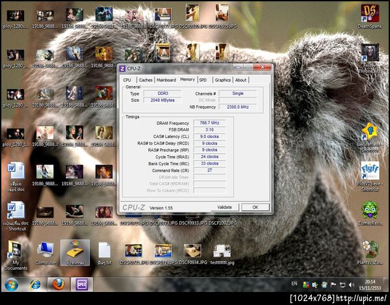Click the FSB:DRAM 3:10 value
This screenshot has height=305, width=390.
[x=209, y=130]
